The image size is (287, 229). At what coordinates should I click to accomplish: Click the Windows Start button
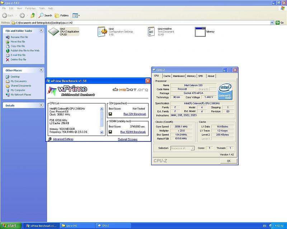tap(11, 226)
